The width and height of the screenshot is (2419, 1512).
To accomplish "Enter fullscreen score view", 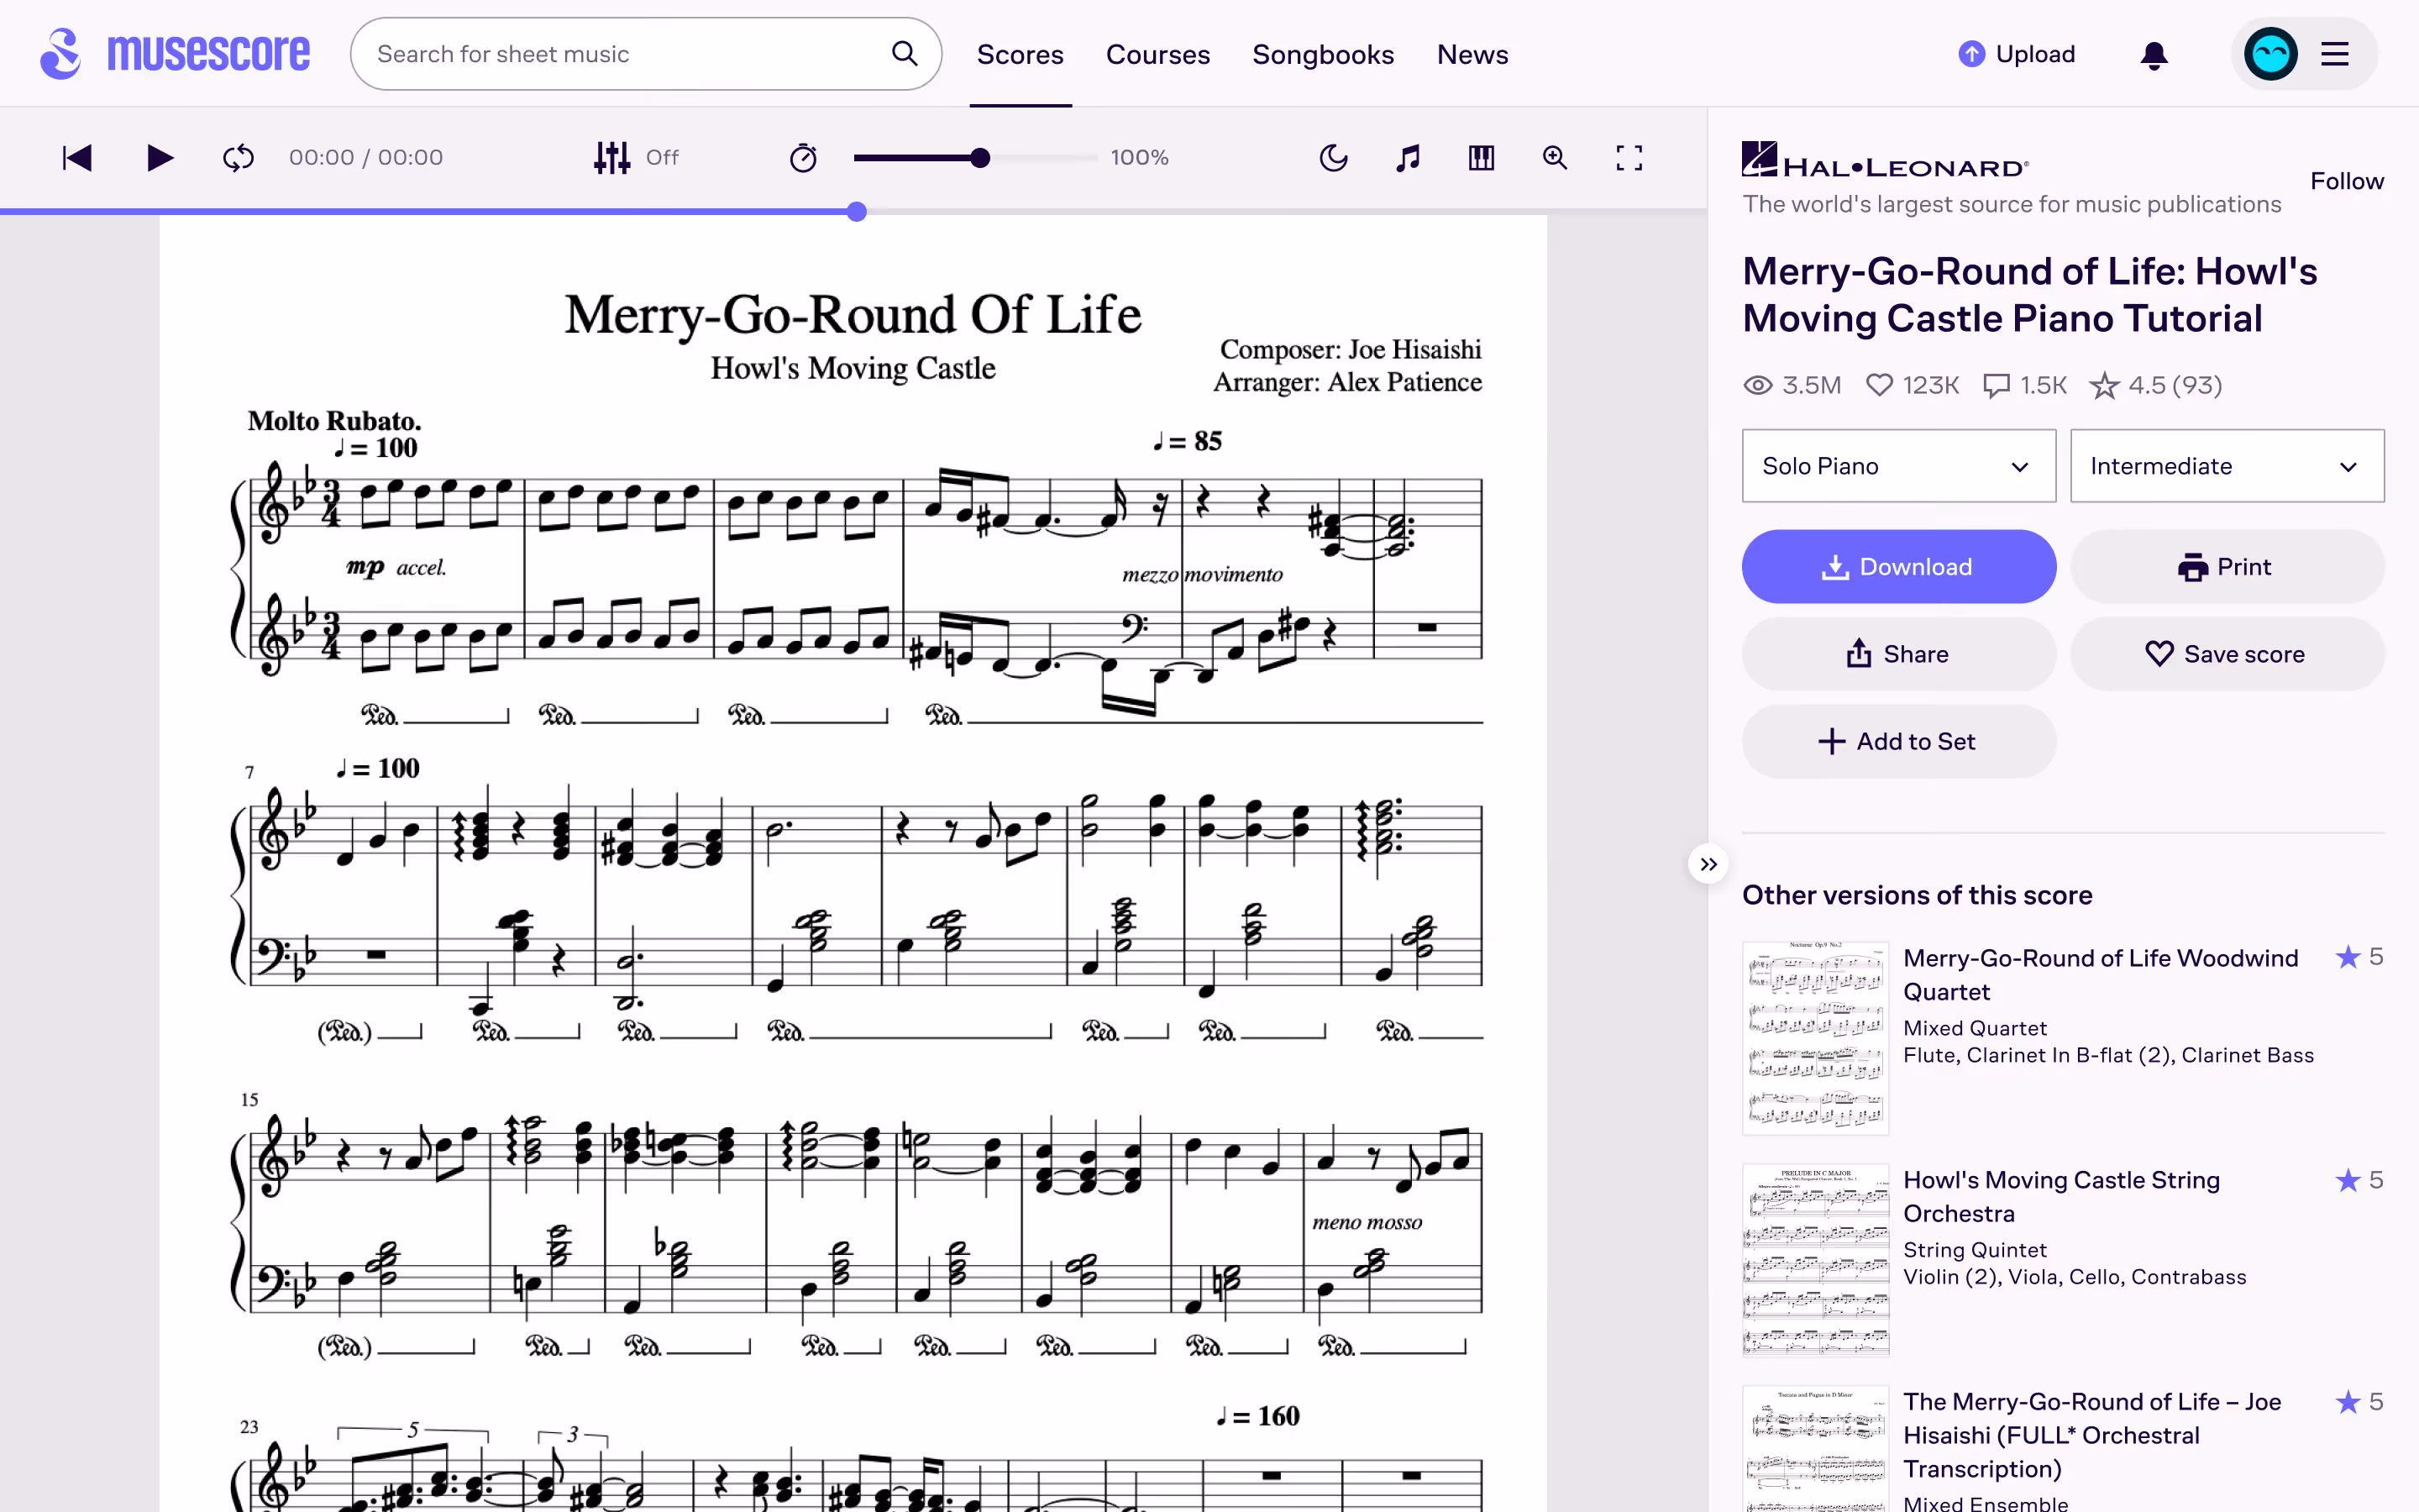I will tap(1629, 158).
